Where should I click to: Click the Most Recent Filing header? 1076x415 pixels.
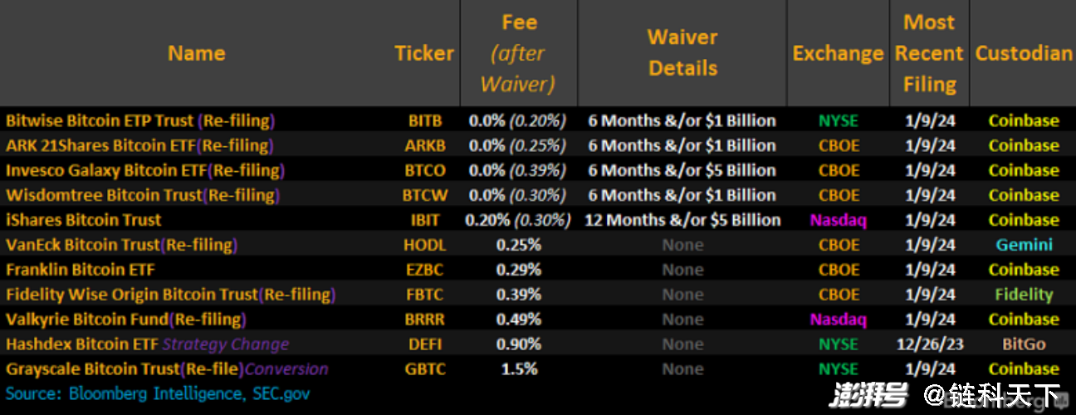[929, 53]
